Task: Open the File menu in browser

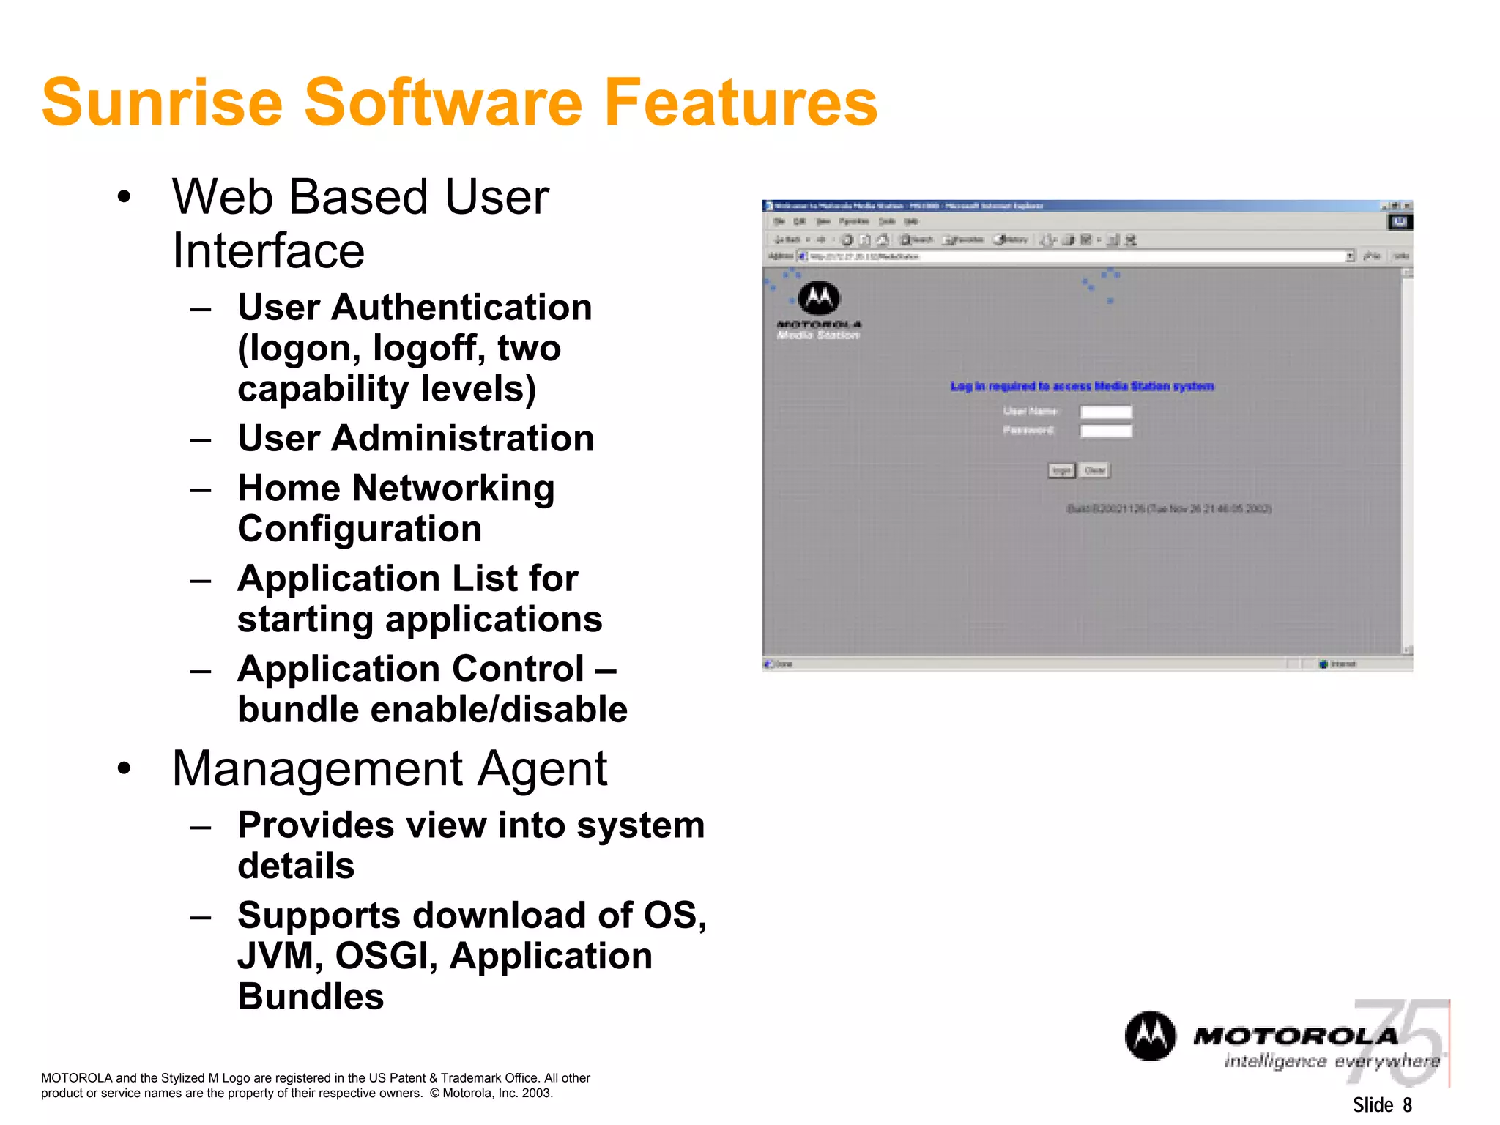Action: coord(779,221)
